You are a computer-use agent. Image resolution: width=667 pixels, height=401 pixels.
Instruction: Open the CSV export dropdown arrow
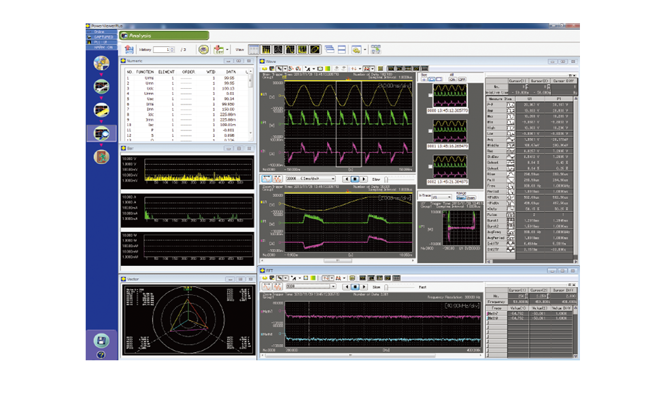click(x=227, y=50)
